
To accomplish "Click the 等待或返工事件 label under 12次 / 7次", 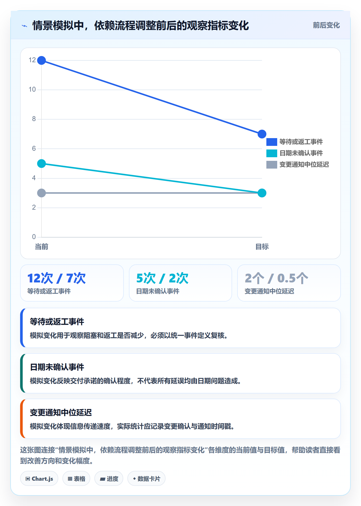I will click(49, 291).
